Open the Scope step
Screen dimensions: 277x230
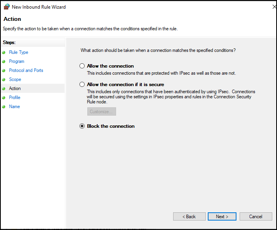click(15, 79)
